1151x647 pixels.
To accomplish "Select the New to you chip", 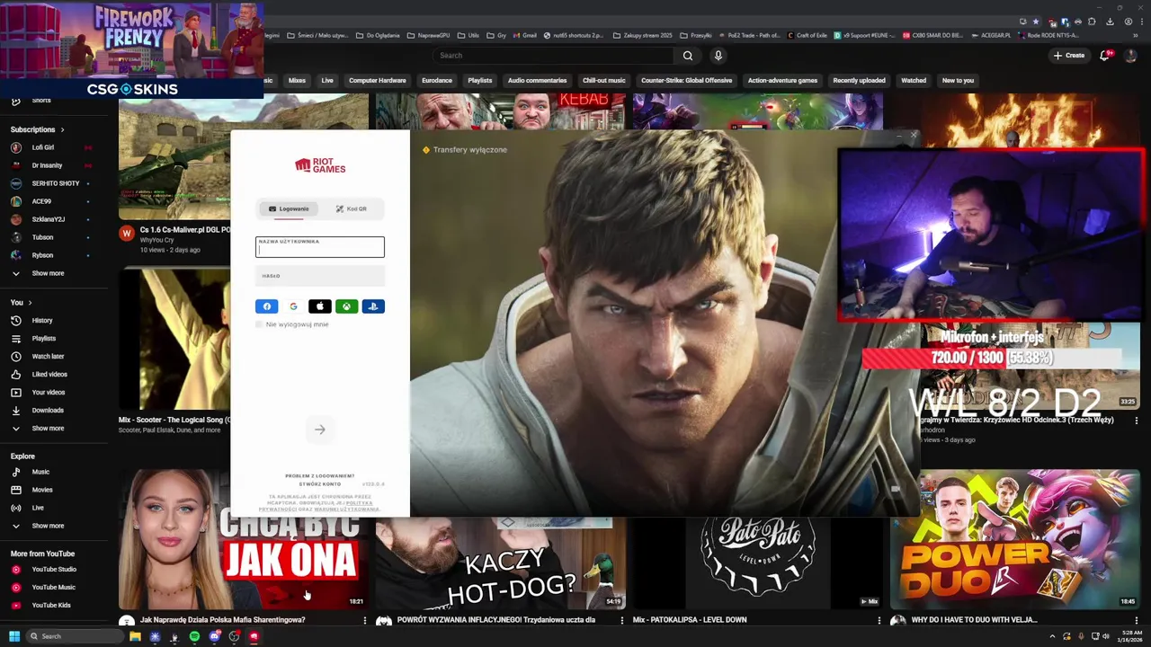I will click(958, 81).
